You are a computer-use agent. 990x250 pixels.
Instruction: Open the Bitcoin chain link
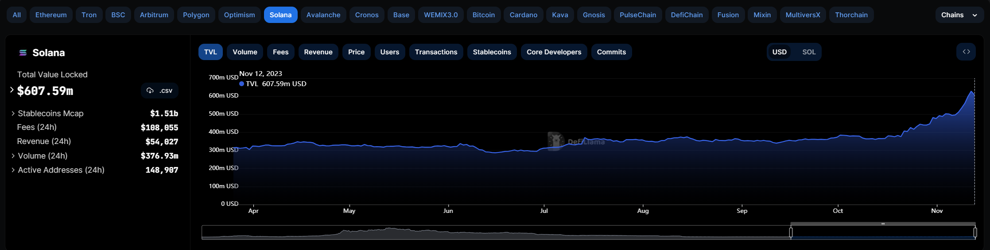[x=484, y=15]
